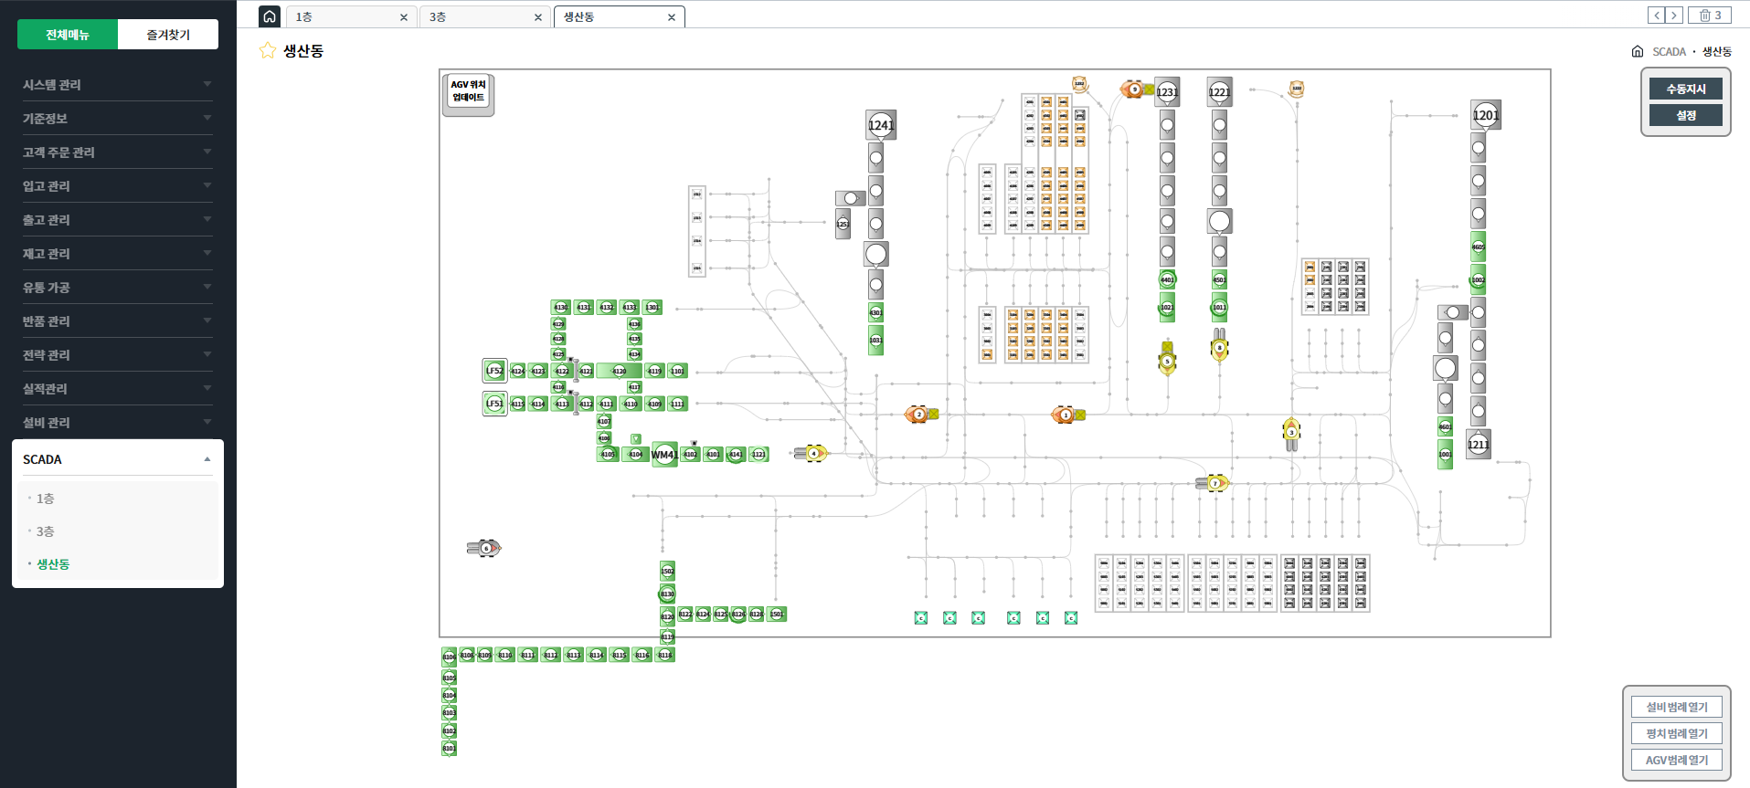
Task: Click yellow AGV number 8 below node 1011
Action: click(x=1219, y=345)
